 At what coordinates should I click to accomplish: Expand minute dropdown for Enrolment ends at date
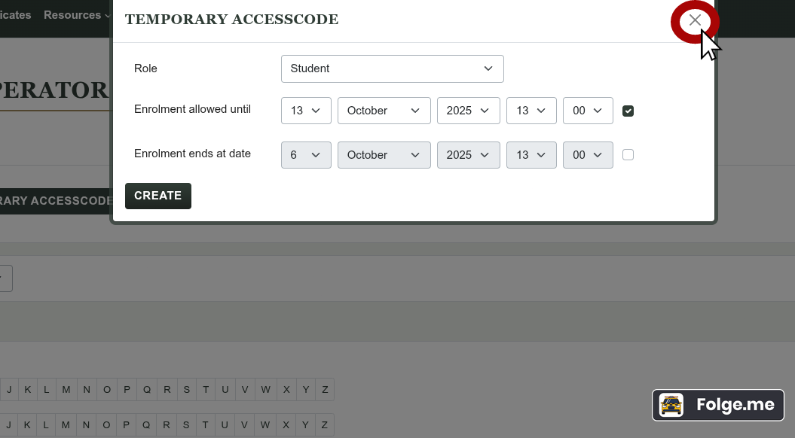(588, 155)
